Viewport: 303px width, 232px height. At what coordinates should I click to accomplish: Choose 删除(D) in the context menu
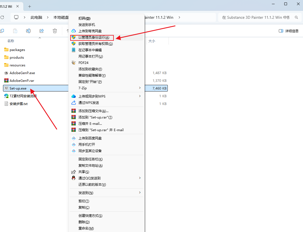click(x=107, y=222)
